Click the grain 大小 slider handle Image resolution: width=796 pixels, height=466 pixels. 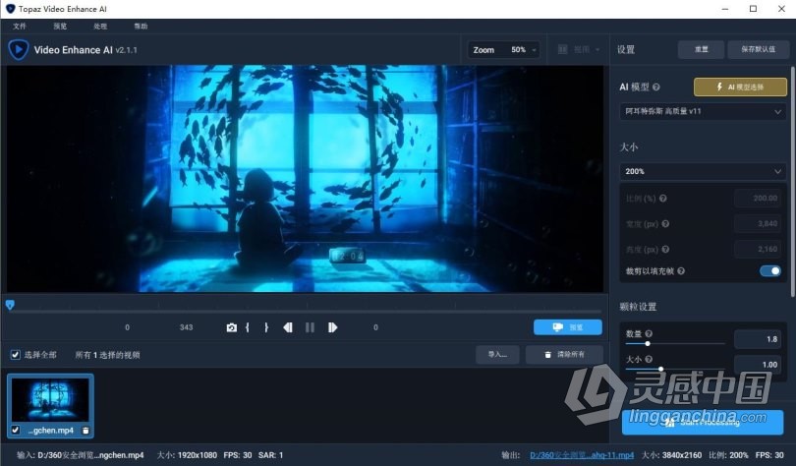660,369
